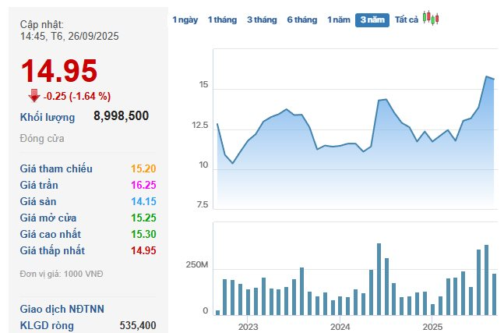
Task: Switch chart to candlestick view icon
Action: click(431, 18)
